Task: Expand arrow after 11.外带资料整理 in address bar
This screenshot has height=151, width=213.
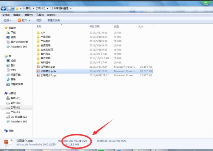Action: [x=71, y=9]
